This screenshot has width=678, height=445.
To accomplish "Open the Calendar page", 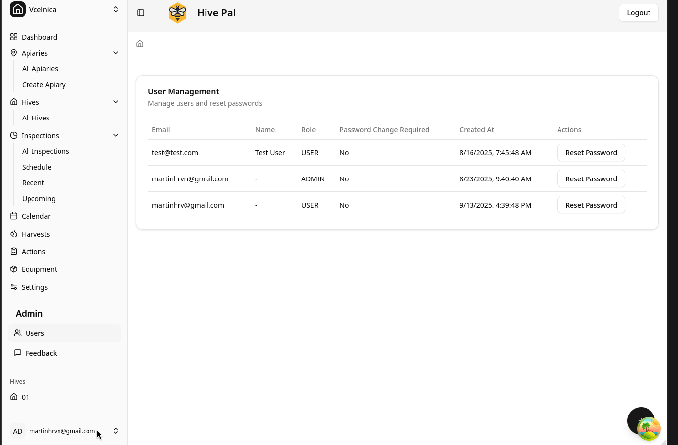I will point(36,216).
